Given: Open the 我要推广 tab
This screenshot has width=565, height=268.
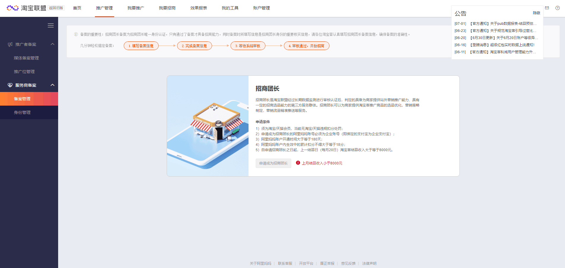Looking at the screenshot, I should pos(136,8).
